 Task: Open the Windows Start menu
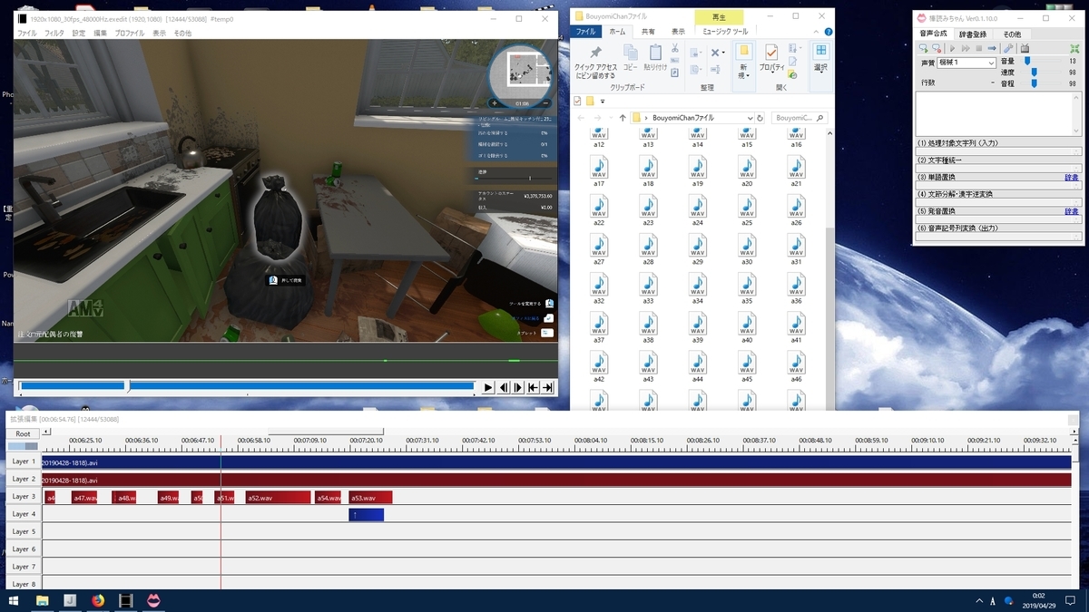coord(14,600)
